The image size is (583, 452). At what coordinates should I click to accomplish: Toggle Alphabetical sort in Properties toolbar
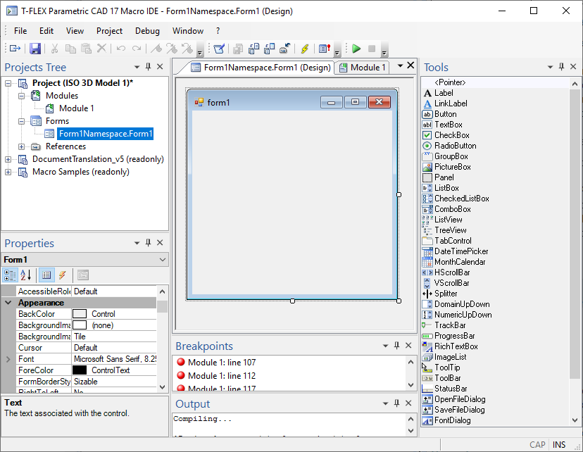(25, 275)
